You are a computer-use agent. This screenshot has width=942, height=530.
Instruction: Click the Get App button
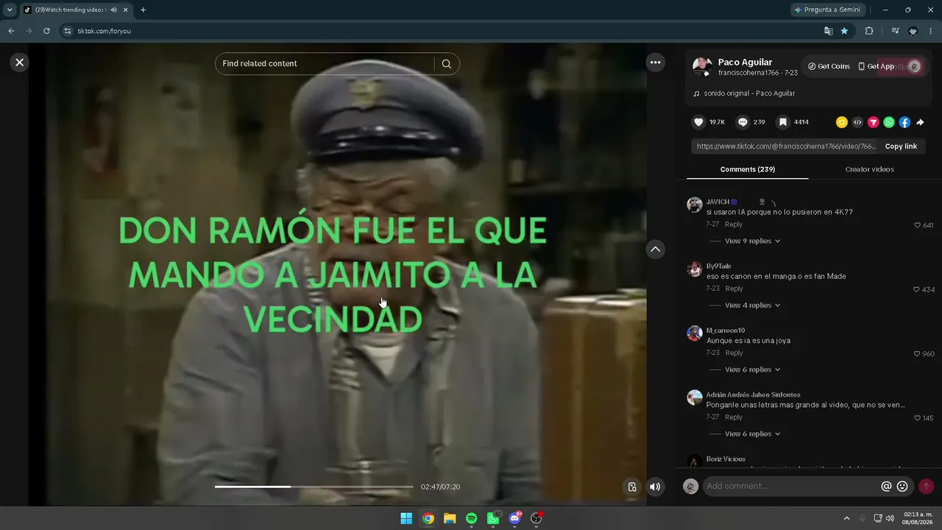click(876, 66)
